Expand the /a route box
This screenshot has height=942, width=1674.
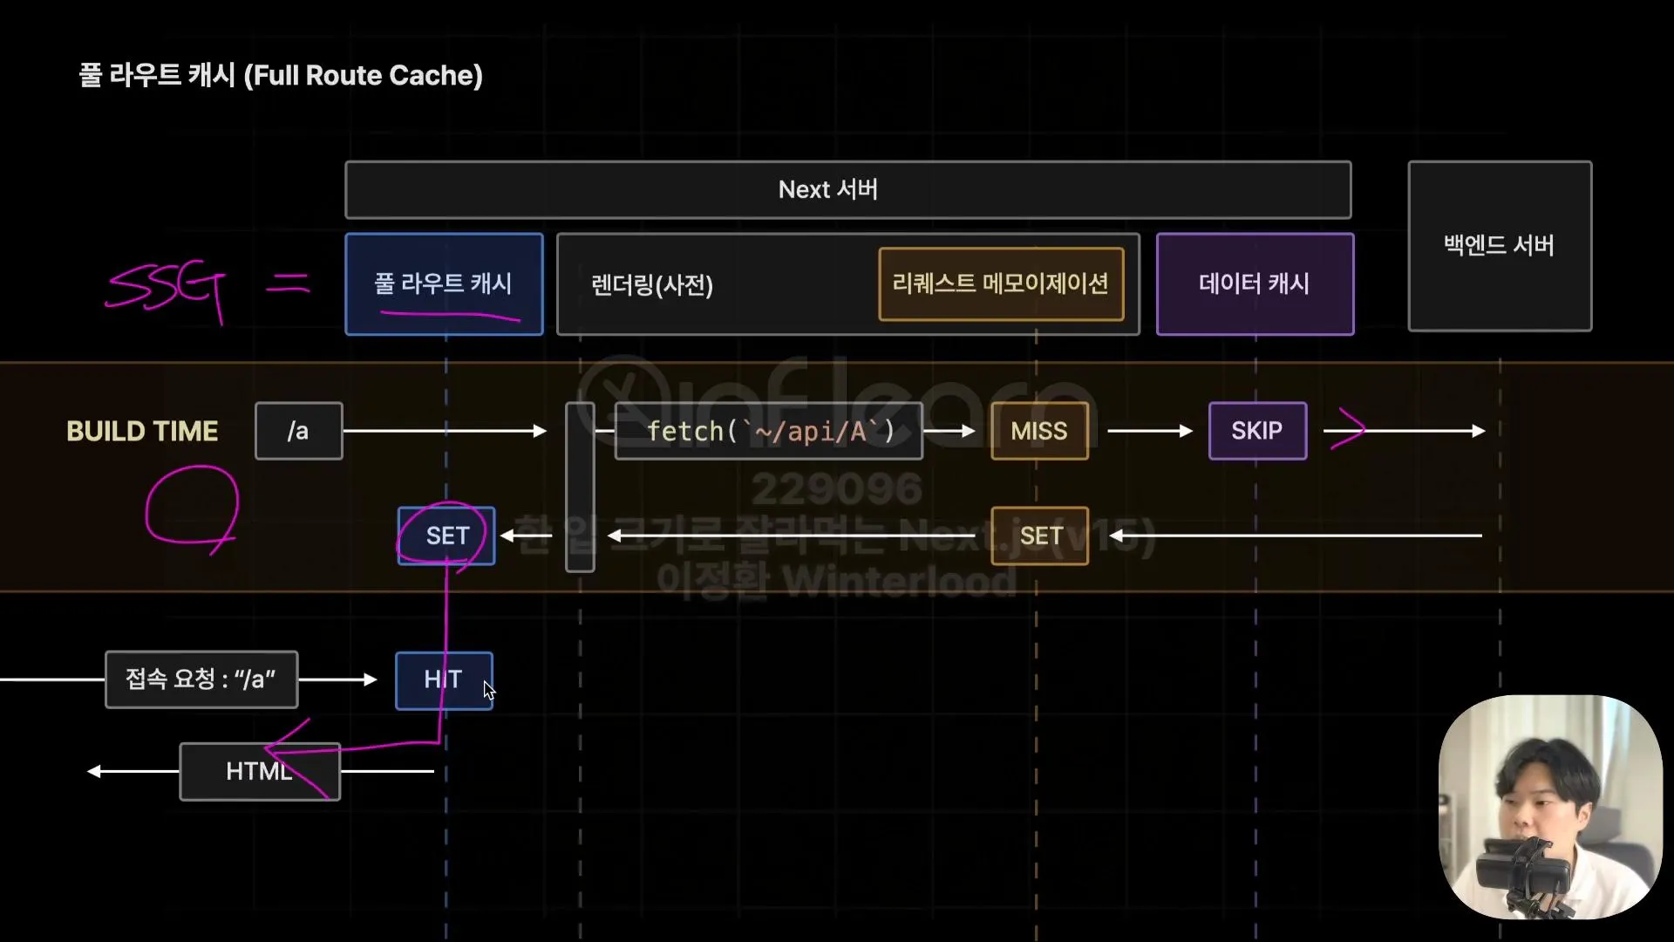pyautogui.click(x=298, y=430)
